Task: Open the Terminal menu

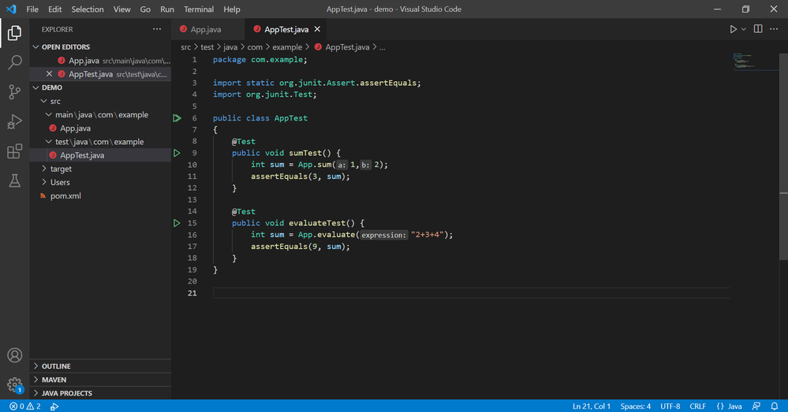Action: click(199, 9)
